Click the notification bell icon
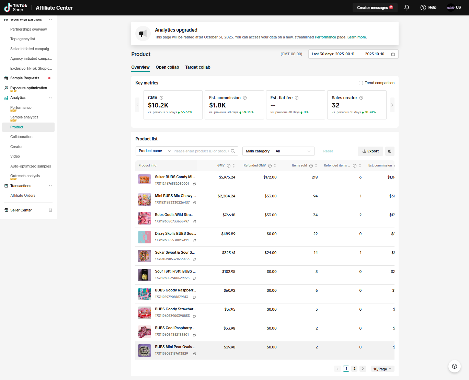 pos(407,7)
